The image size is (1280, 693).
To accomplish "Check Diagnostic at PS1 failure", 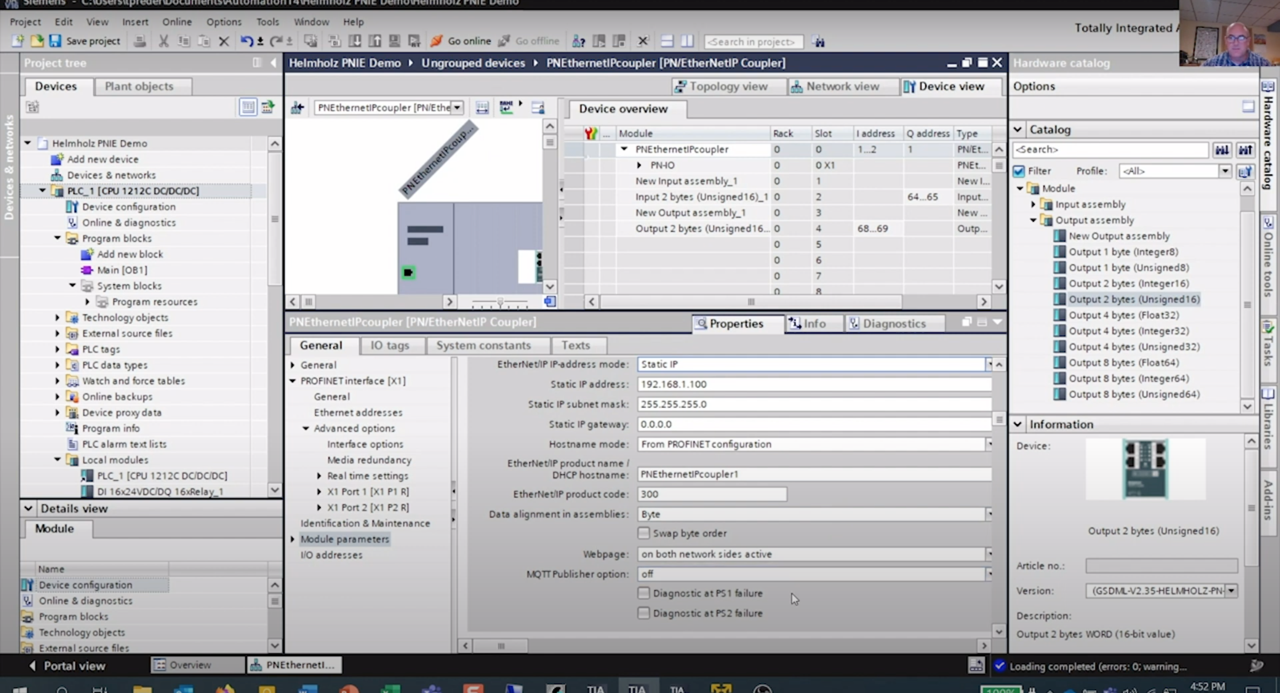I will point(644,593).
